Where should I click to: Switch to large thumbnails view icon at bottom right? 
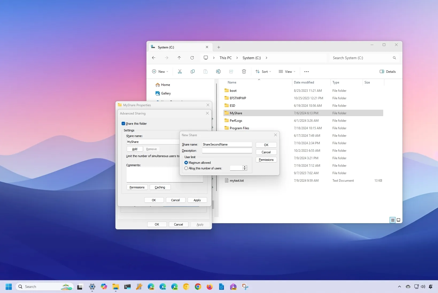point(398,220)
